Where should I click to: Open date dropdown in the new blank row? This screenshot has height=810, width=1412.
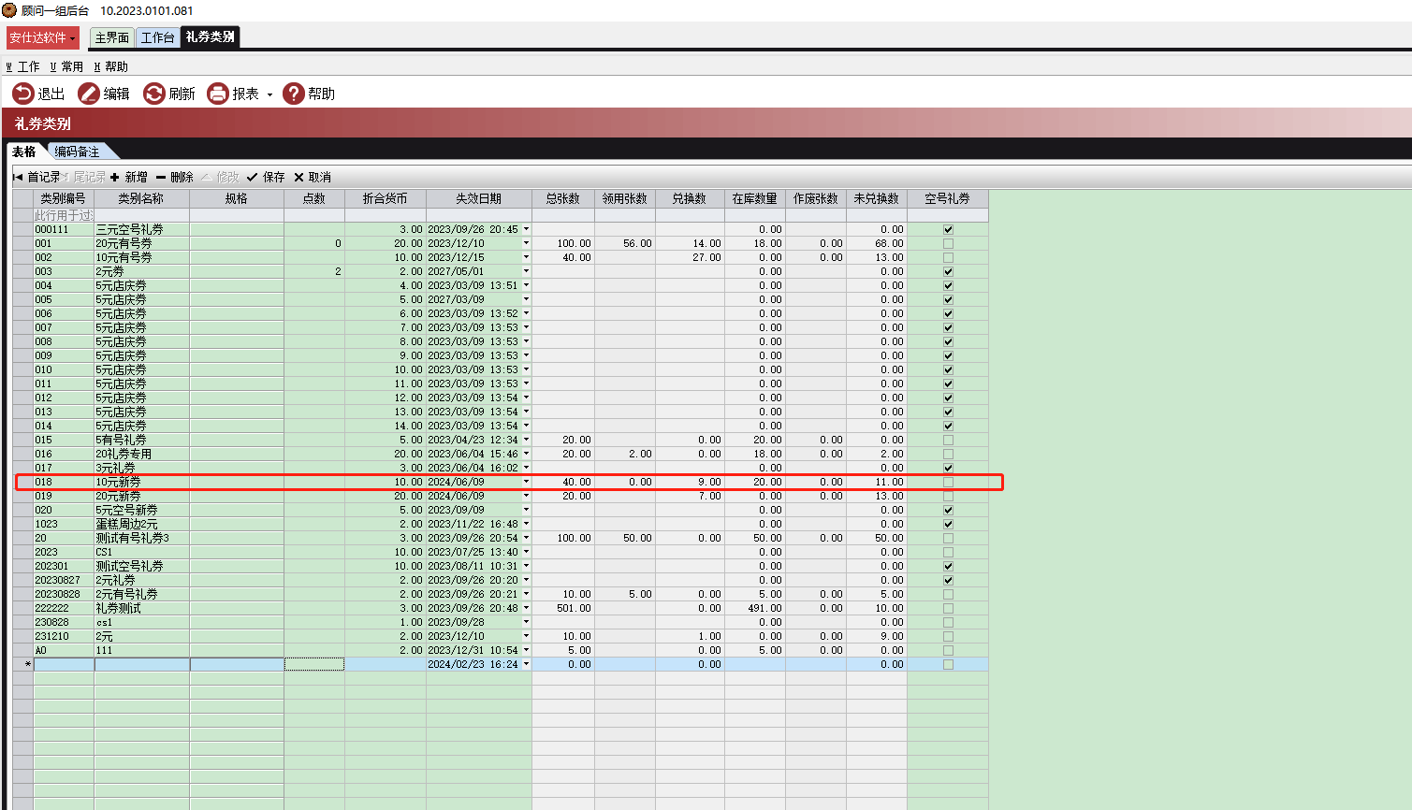coord(526,664)
